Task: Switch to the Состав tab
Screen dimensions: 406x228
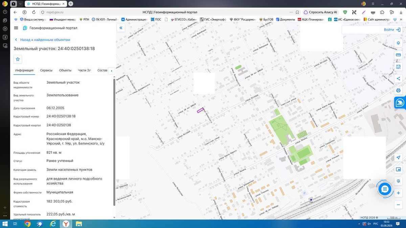Action: tap(102, 70)
